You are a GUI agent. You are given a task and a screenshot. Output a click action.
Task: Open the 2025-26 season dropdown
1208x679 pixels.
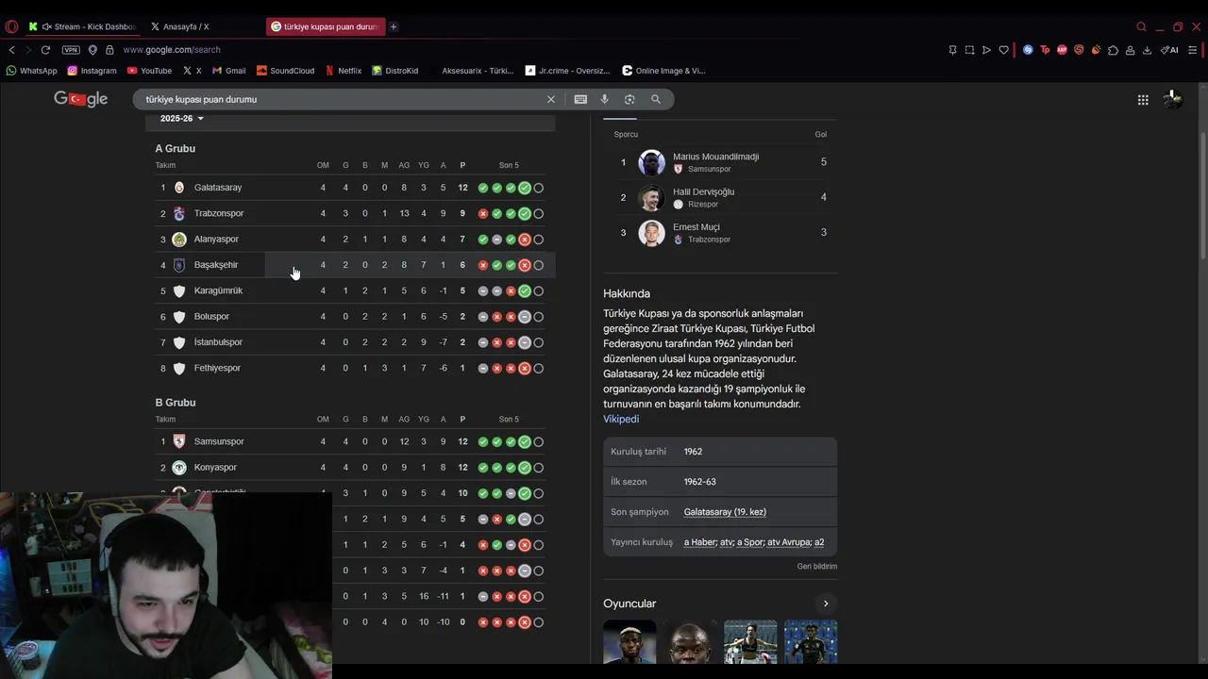coord(182,118)
